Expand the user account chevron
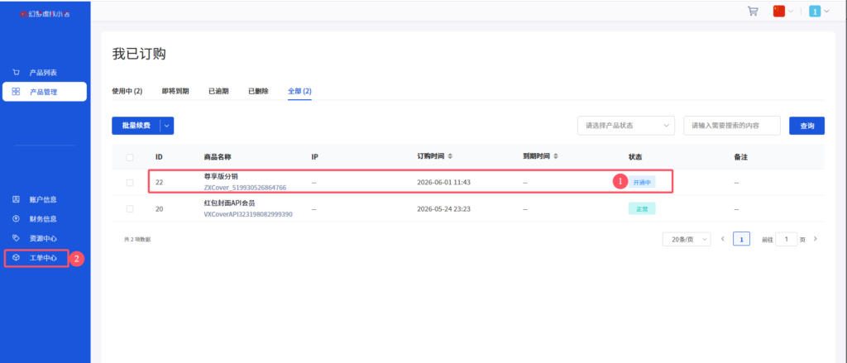This screenshot has height=363, width=847. click(826, 12)
